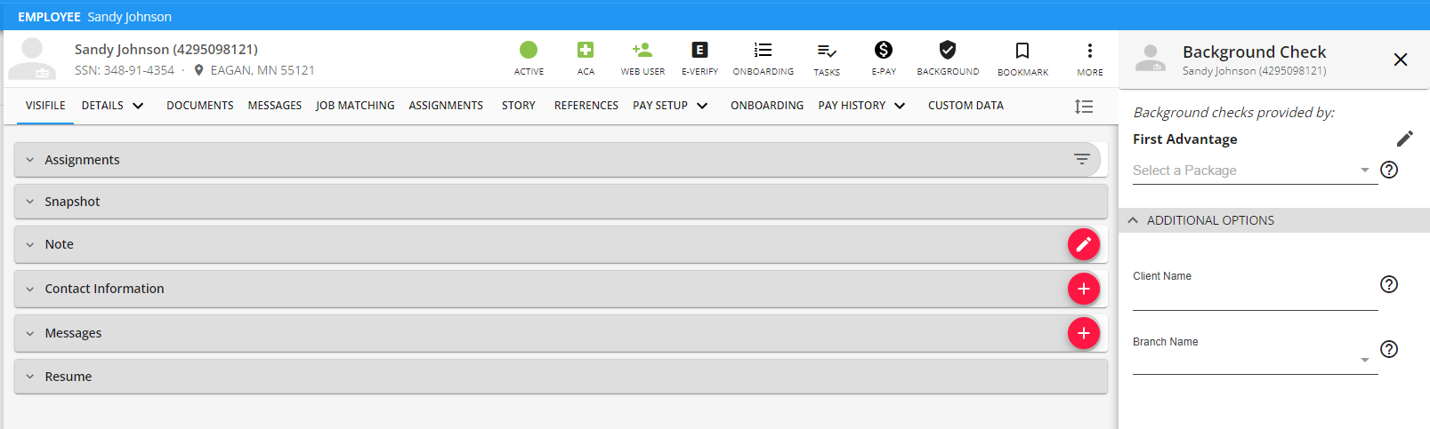Screen dimensions: 1430x429
Task: Bookmark this employee record
Action: (1022, 51)
